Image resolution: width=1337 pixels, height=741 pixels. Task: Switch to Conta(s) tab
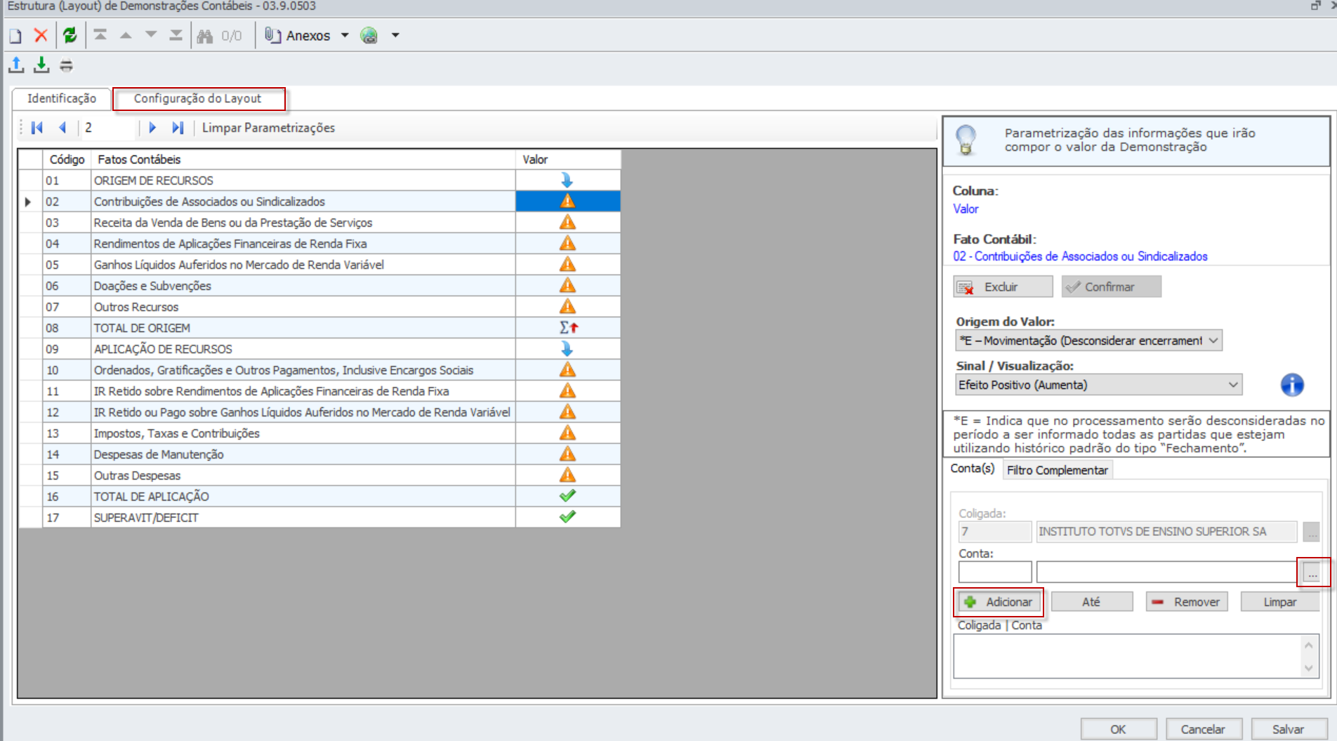(x=973, y=468)
